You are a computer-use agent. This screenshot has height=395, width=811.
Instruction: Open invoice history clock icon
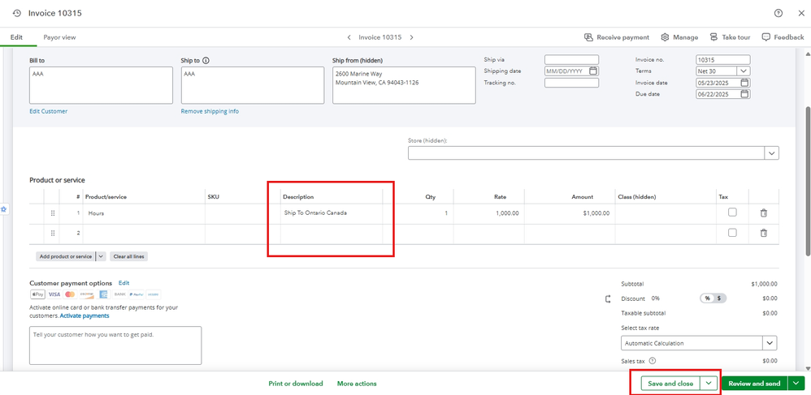tap(17, 14)
